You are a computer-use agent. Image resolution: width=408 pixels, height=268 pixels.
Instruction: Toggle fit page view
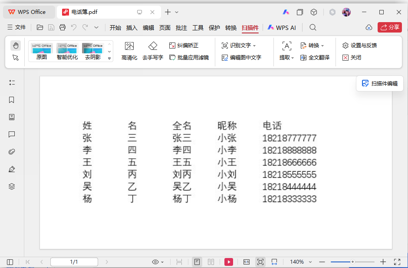[x=260, y=262]
